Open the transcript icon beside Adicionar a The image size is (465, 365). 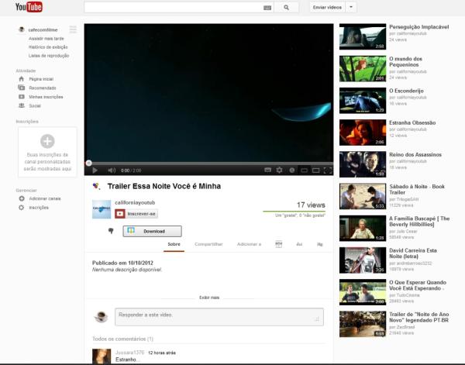[279, 244]
